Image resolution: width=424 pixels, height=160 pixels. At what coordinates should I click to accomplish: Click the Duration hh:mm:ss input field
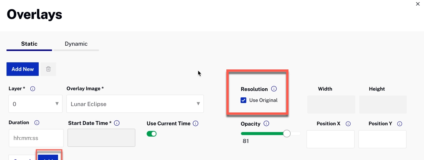(x=36, y=138)
